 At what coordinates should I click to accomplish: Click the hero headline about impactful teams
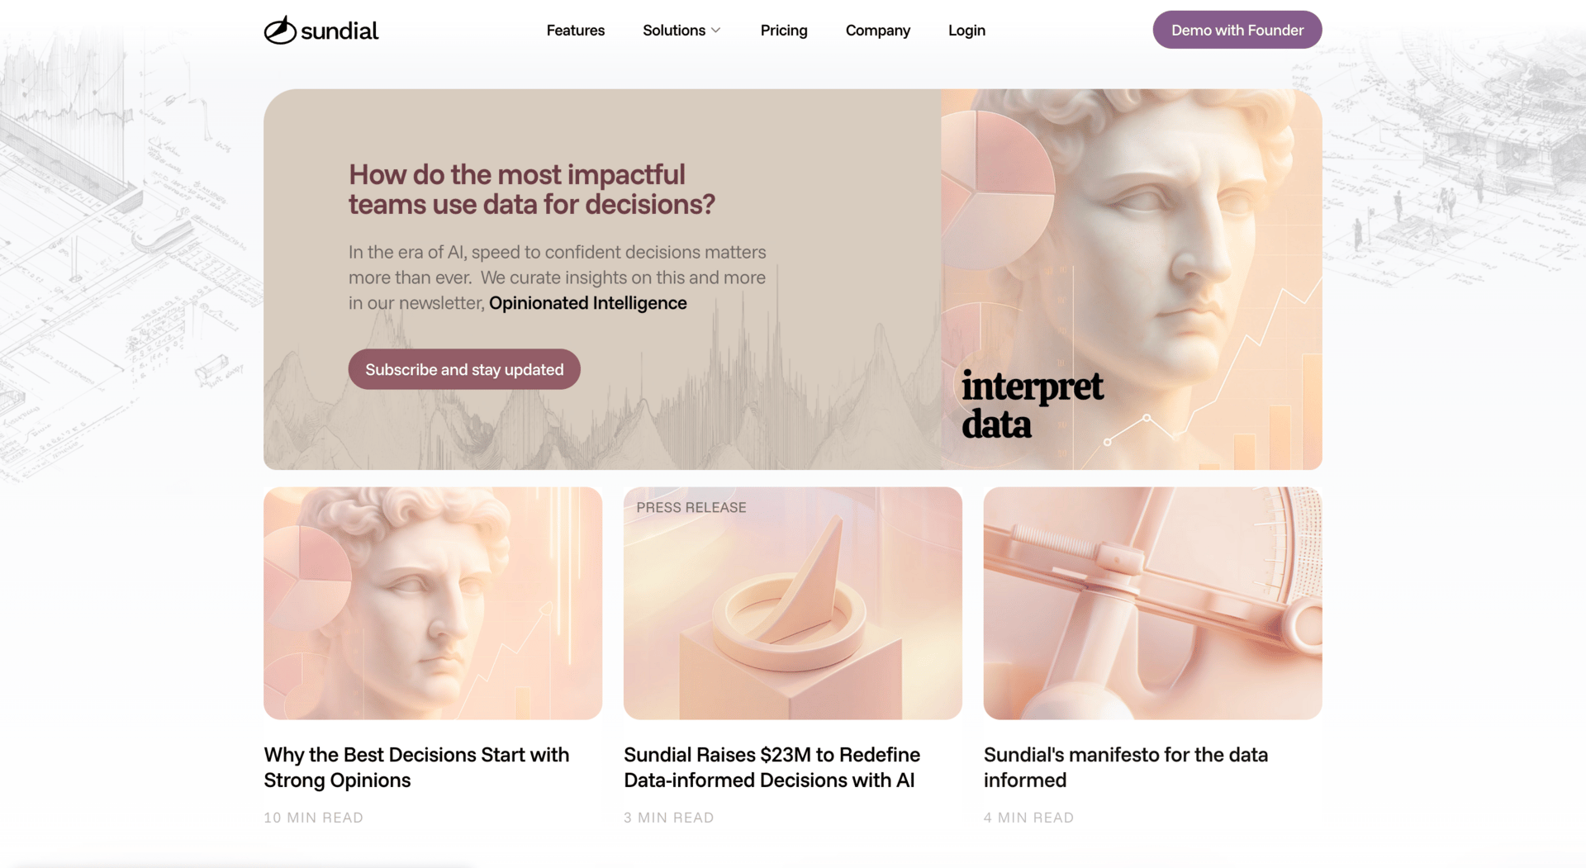pyautogui.click(x=532, y=189)
